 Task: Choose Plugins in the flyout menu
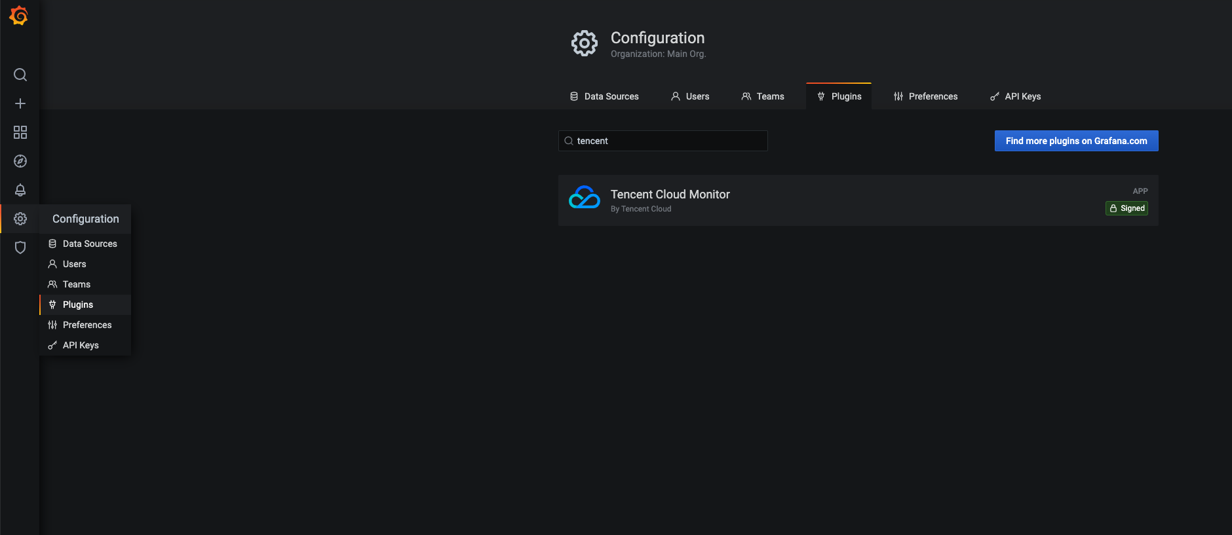click(x=86, y=304)
